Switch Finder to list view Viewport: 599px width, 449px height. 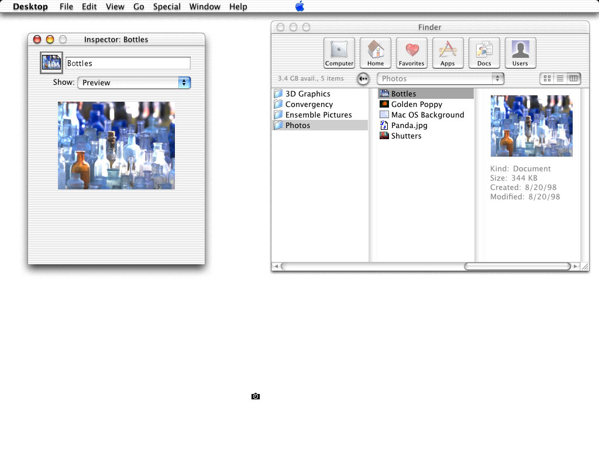[x=560, y=78]
